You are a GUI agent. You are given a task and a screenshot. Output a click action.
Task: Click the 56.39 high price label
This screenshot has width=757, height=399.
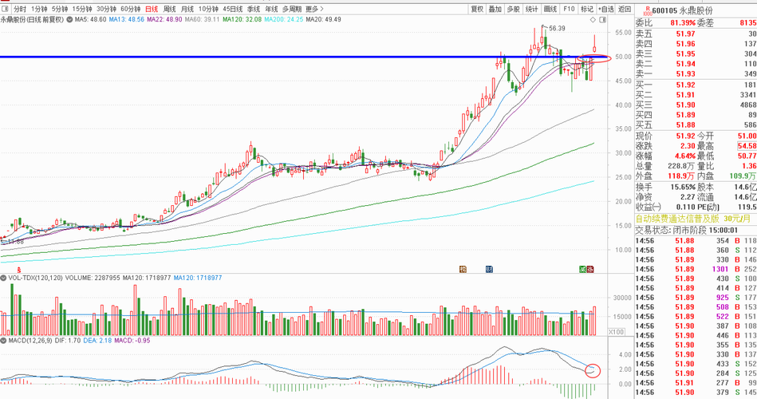(x=557, y=29)
